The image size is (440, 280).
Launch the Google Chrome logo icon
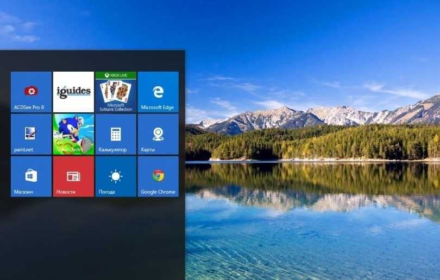158,175
